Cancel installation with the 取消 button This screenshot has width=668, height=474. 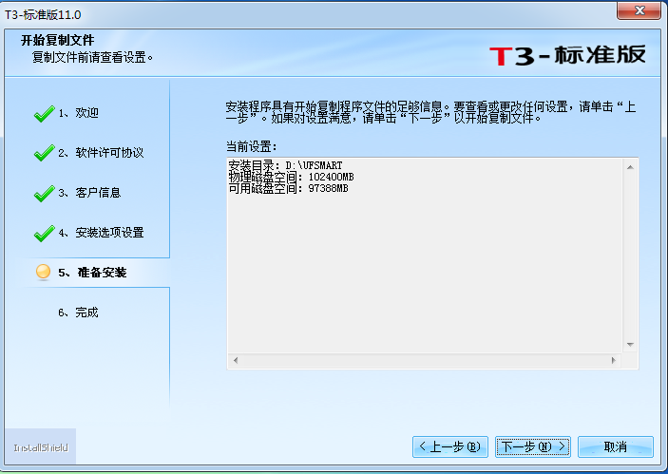pos(615,446)
